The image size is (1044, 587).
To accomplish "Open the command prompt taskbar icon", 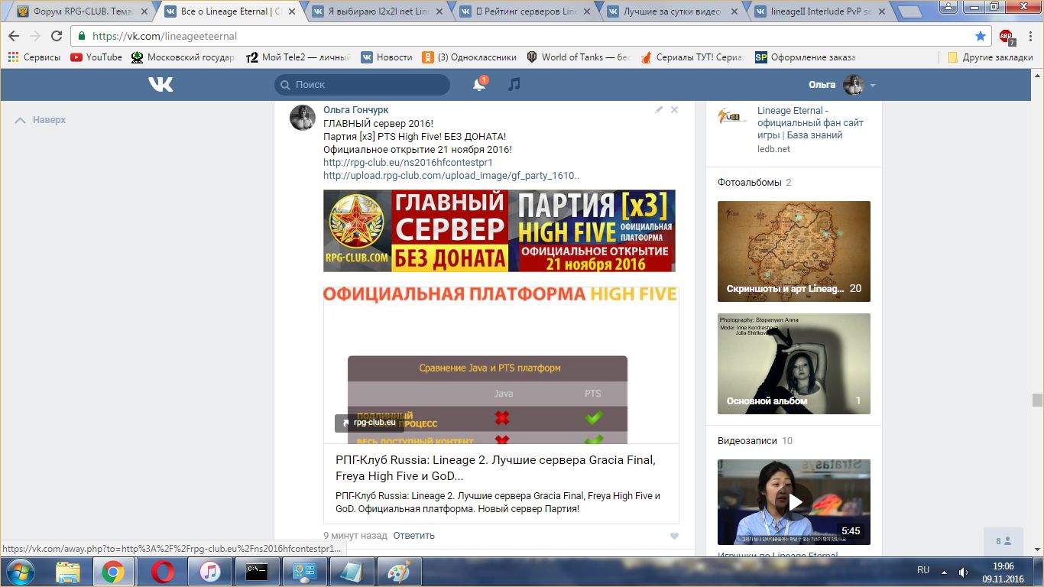I will [257, 572].
